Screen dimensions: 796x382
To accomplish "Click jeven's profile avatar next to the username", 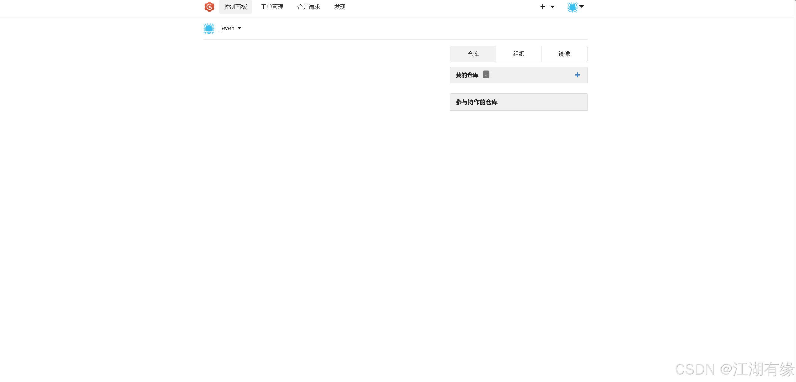I will point(208,28).
